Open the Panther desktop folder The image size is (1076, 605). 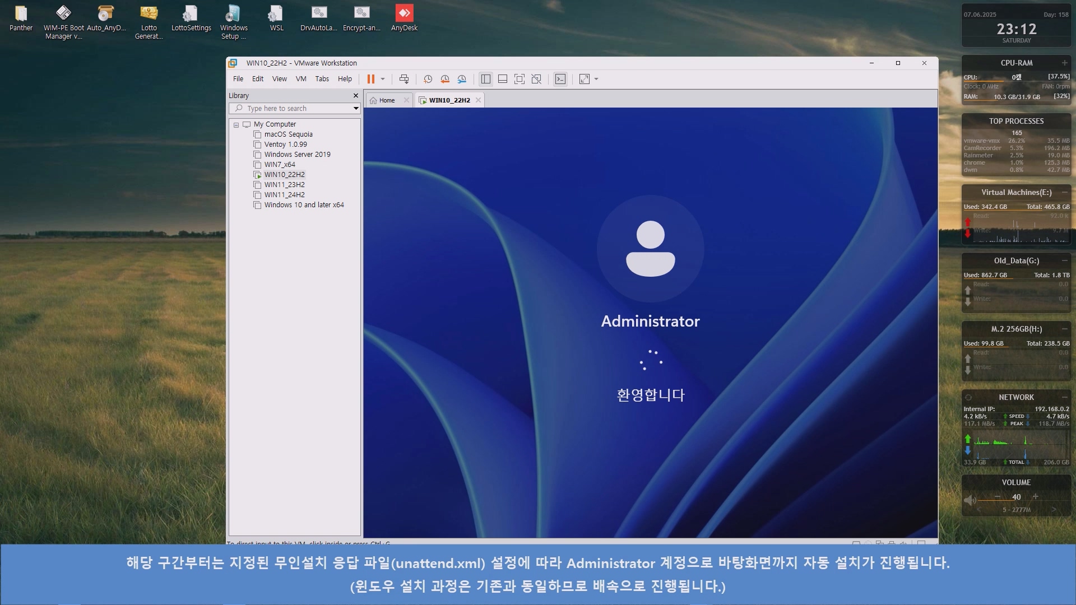(x=21, y=18)
